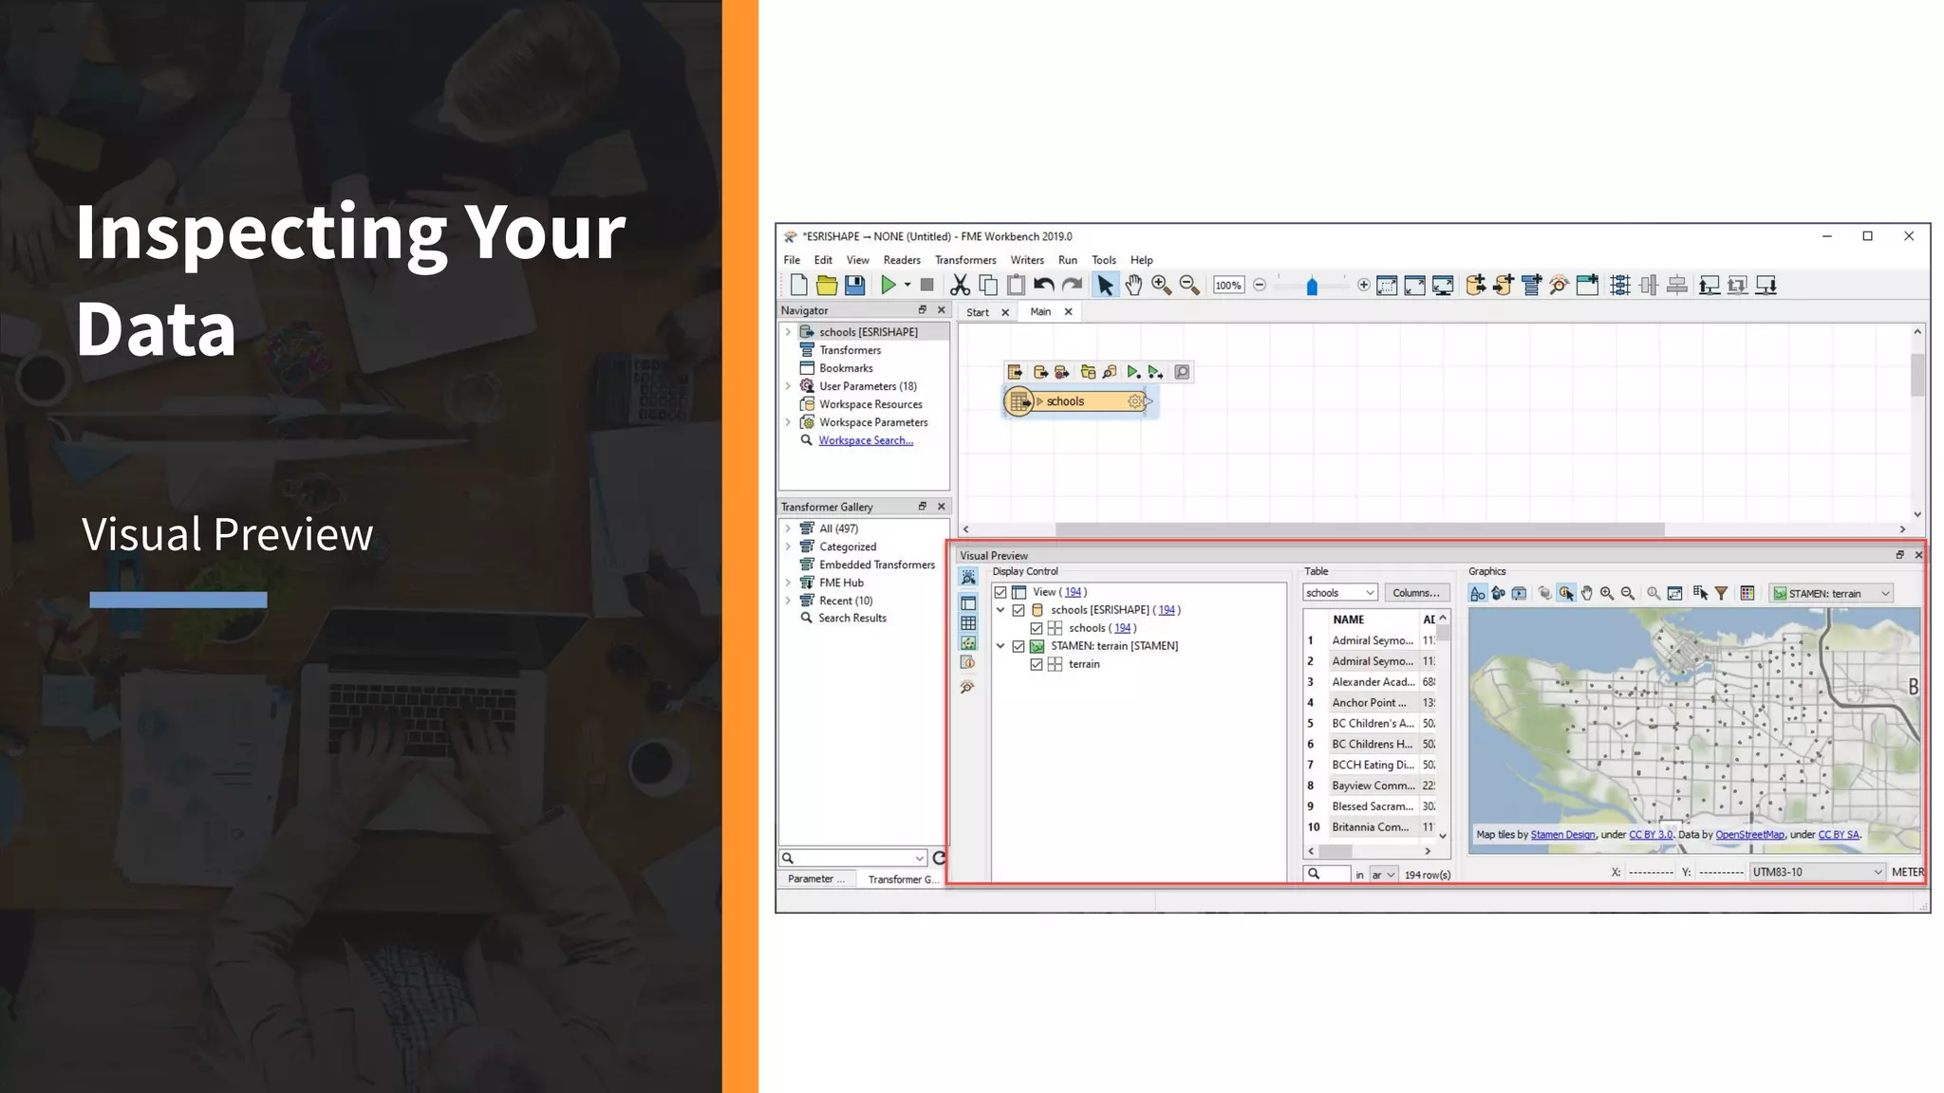Image resolution: width=1944 pixels, height=1093 pixels.
Task: Open the Readers menu
Action: click(902, 260)
